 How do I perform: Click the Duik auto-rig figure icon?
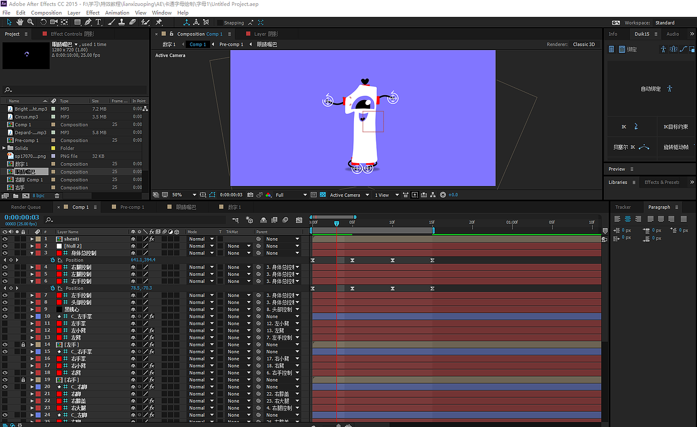click(670, 89)
